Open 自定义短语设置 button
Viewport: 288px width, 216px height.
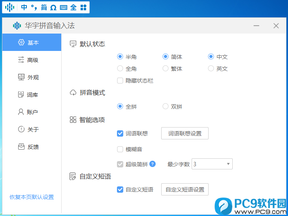[x=185, y=190]
